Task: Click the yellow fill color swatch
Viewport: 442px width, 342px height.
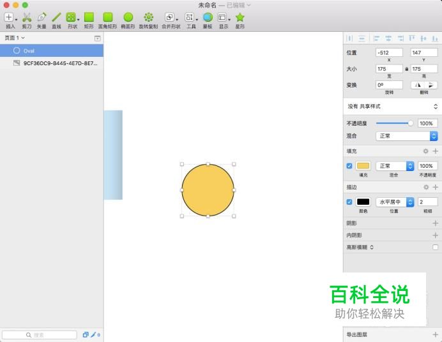Action: (x=363, y=166)
